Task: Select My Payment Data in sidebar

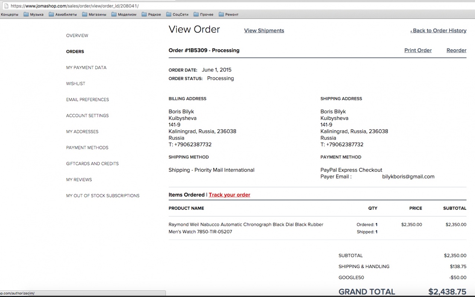Action: (x=86, y=67)
